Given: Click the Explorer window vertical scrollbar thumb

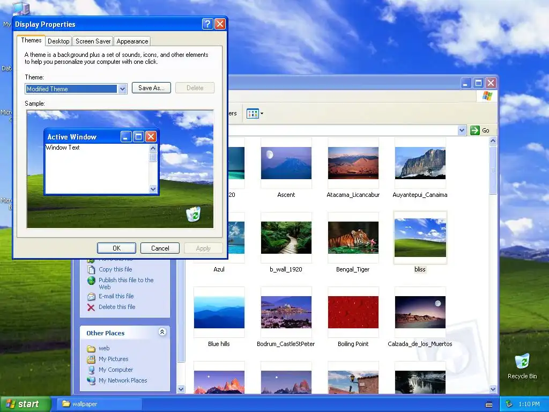Looking at the screenshot, I should [x=493, y=170].
